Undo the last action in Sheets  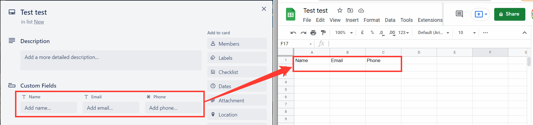[x=293, y=33]
